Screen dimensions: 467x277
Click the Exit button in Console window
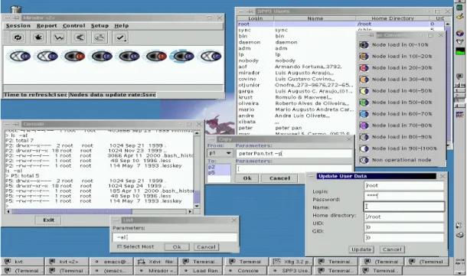(x=48, y=220)
